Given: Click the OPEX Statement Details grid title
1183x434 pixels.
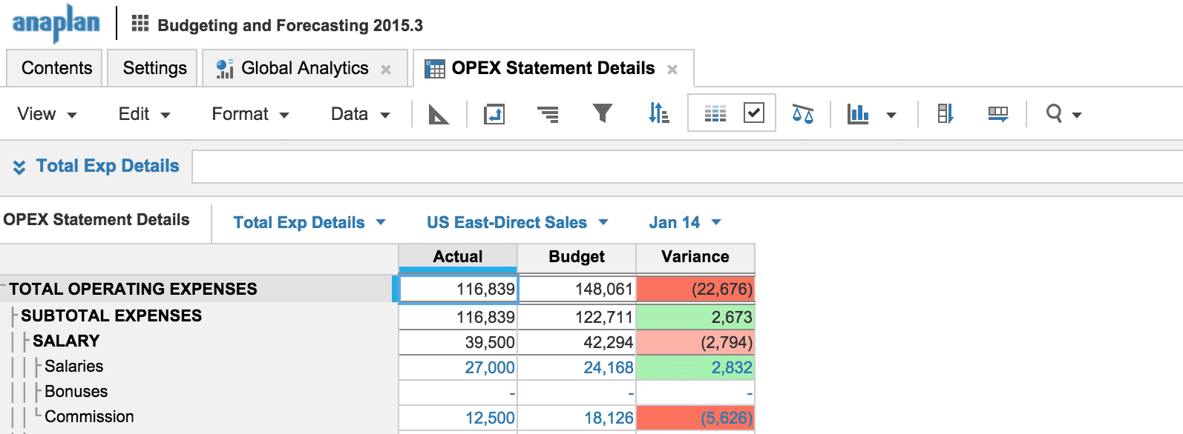Looking at the screenshot, I should (x=96, y=220).
